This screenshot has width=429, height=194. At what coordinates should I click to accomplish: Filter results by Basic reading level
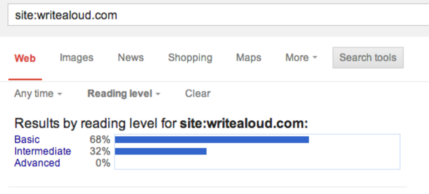click(x=27, y=140)
